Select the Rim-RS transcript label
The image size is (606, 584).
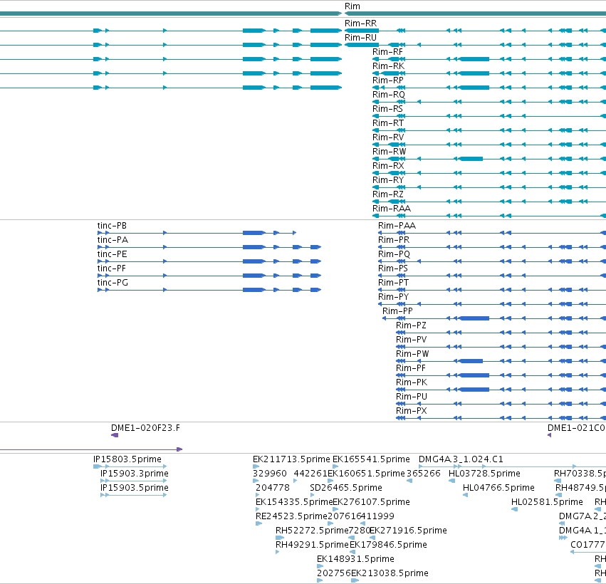[x=387, y=109]
